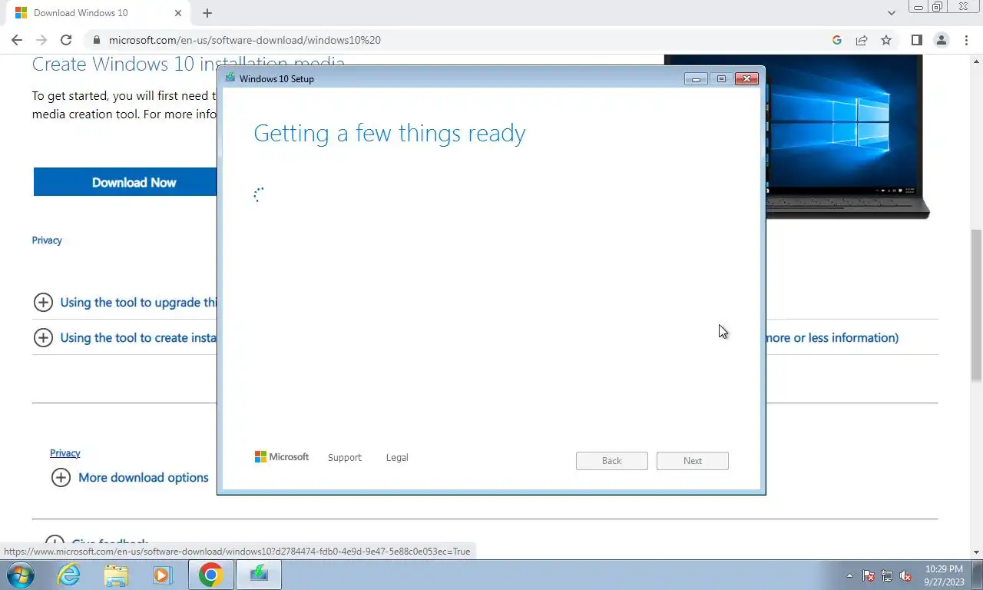Click the scrollbar down arrow

click(977, 552)
